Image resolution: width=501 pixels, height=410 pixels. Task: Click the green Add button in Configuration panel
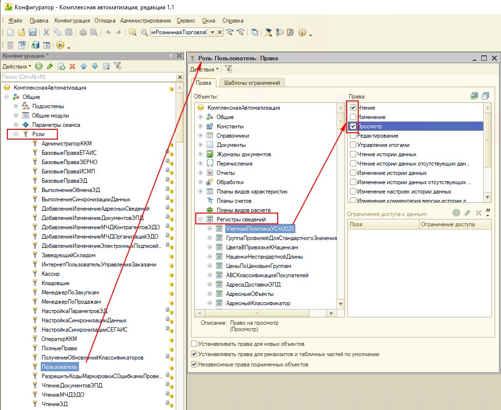38,66
